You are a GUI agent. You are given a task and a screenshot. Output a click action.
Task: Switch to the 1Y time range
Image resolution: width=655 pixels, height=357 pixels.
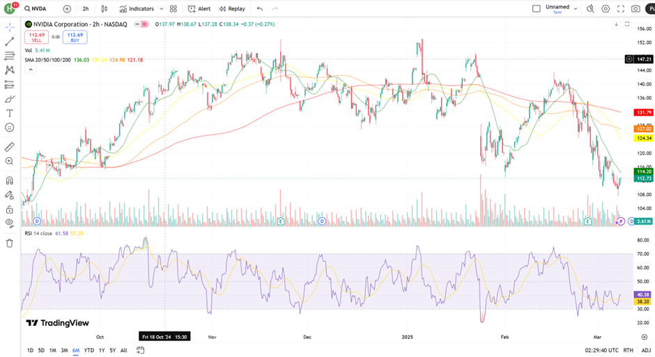click(x=102, y=350)
